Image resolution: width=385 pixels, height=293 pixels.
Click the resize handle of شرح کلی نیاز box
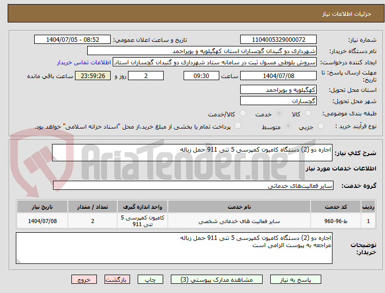55,159
